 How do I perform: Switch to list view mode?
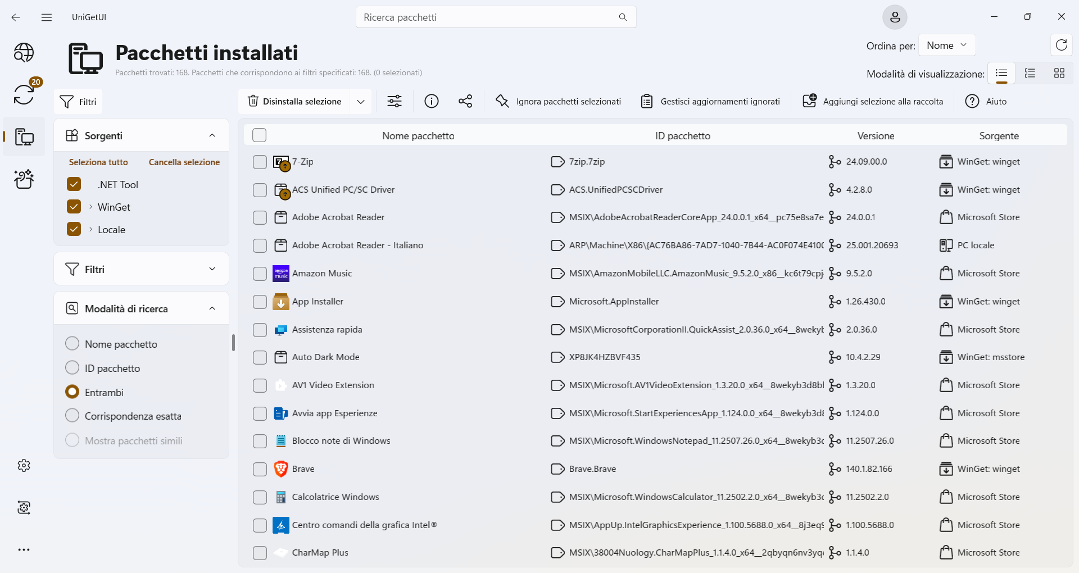[1001, 73]
